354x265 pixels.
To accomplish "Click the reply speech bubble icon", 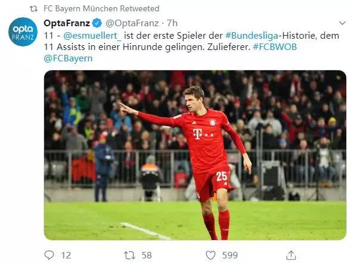I will (49, 255).
